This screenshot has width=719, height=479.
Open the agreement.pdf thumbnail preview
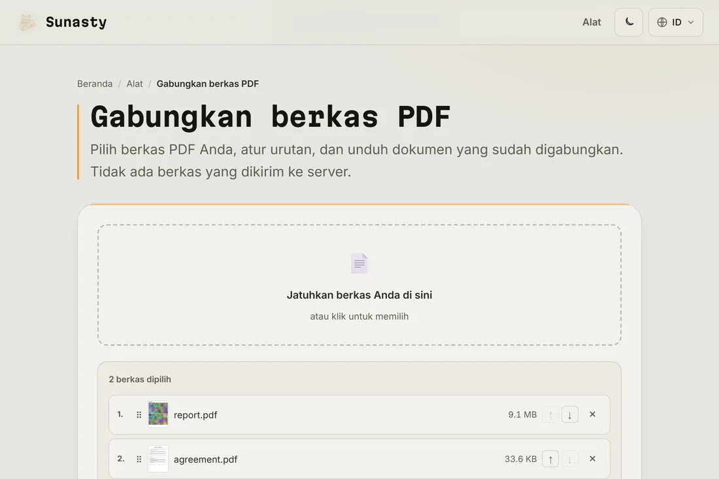point(158,458)
